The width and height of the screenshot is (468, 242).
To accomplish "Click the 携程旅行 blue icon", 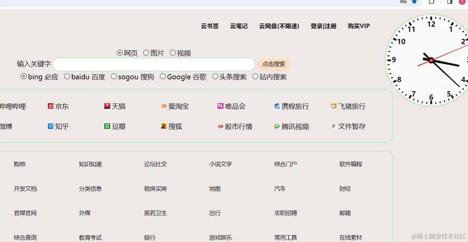I will [277, 106].
